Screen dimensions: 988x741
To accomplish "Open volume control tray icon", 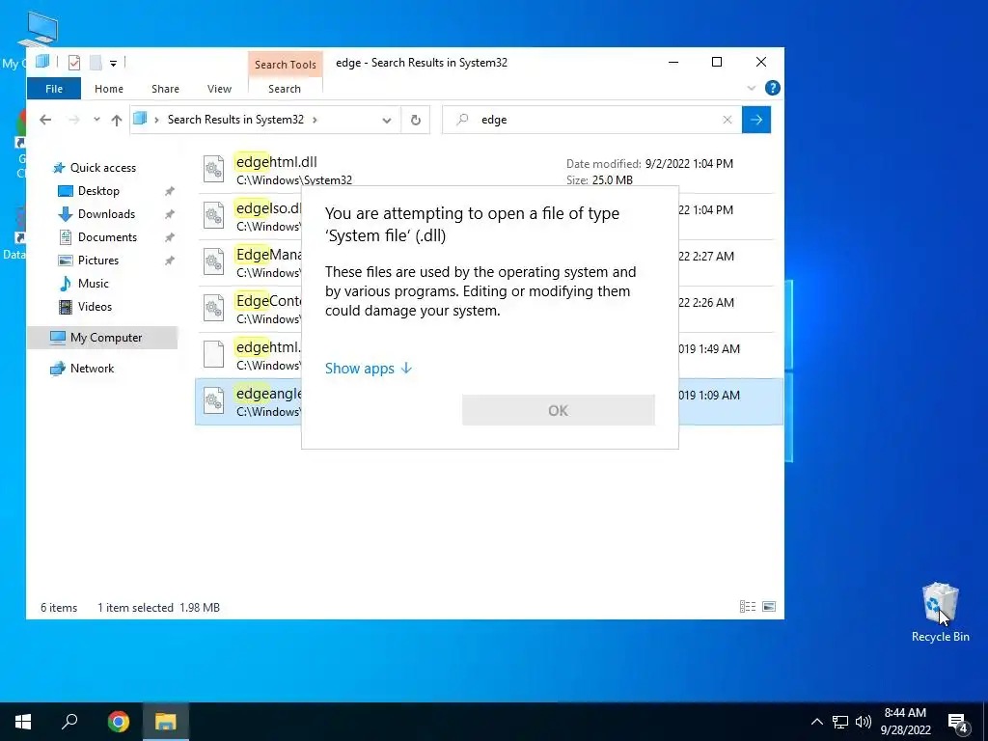I will click(864, 722).
